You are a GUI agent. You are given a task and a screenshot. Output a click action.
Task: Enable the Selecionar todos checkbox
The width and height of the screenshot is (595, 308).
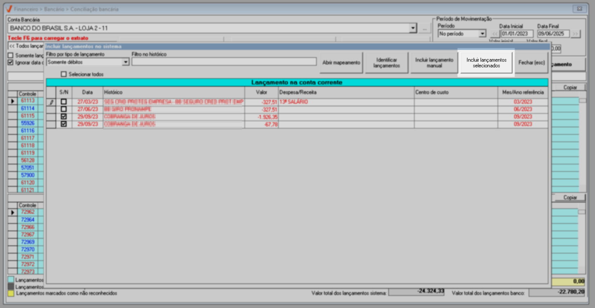(64, 74)
